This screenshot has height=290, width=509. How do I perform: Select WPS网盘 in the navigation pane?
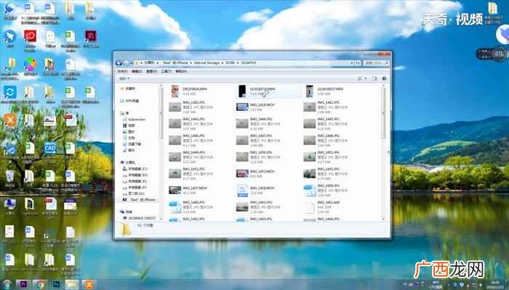click(x=129, y=101)
